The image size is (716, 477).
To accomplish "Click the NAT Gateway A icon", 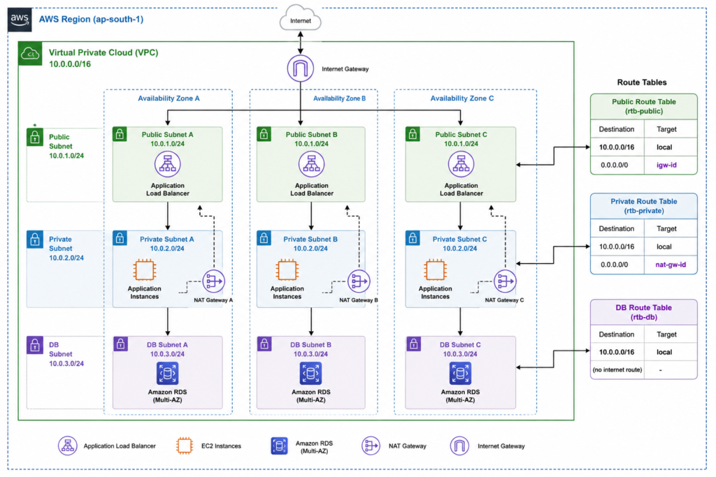I will coord(214,281).
